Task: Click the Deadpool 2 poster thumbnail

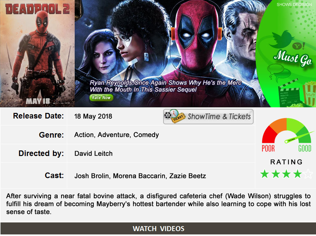Action: coord(37,53)
